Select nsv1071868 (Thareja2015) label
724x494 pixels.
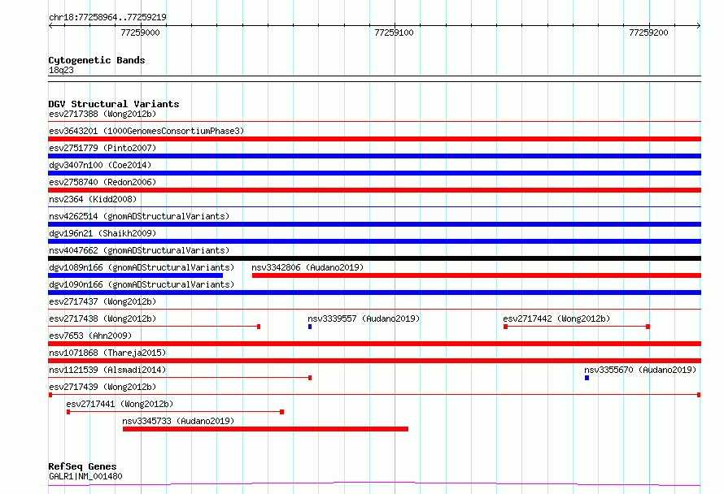(x=107, y=353)
